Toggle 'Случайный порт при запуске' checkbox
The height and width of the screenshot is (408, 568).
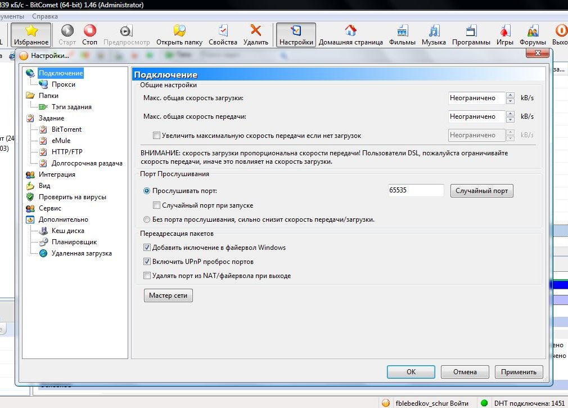(156, 205)
